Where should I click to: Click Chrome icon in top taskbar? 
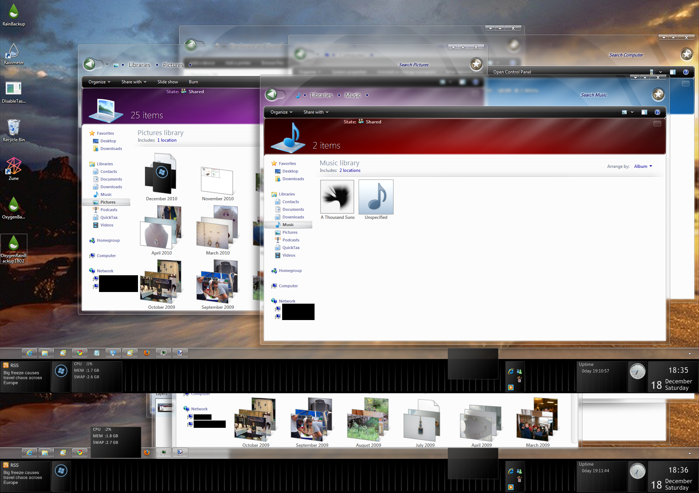tap(80, 352)
